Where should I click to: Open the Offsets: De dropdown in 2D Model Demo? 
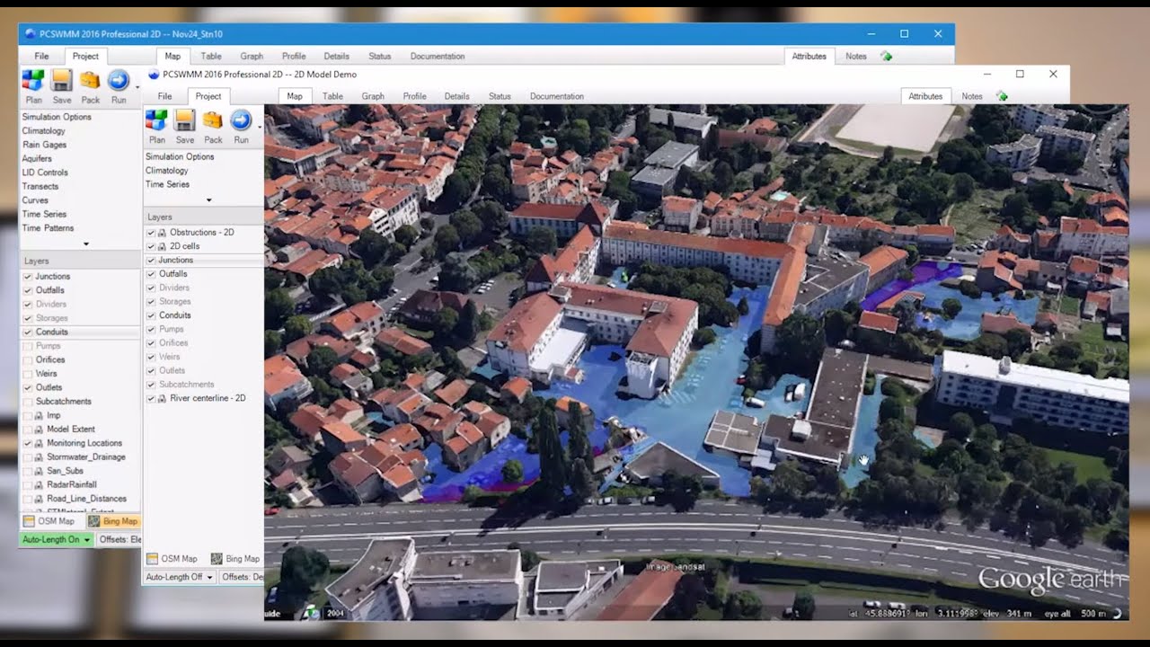(242, 577)
